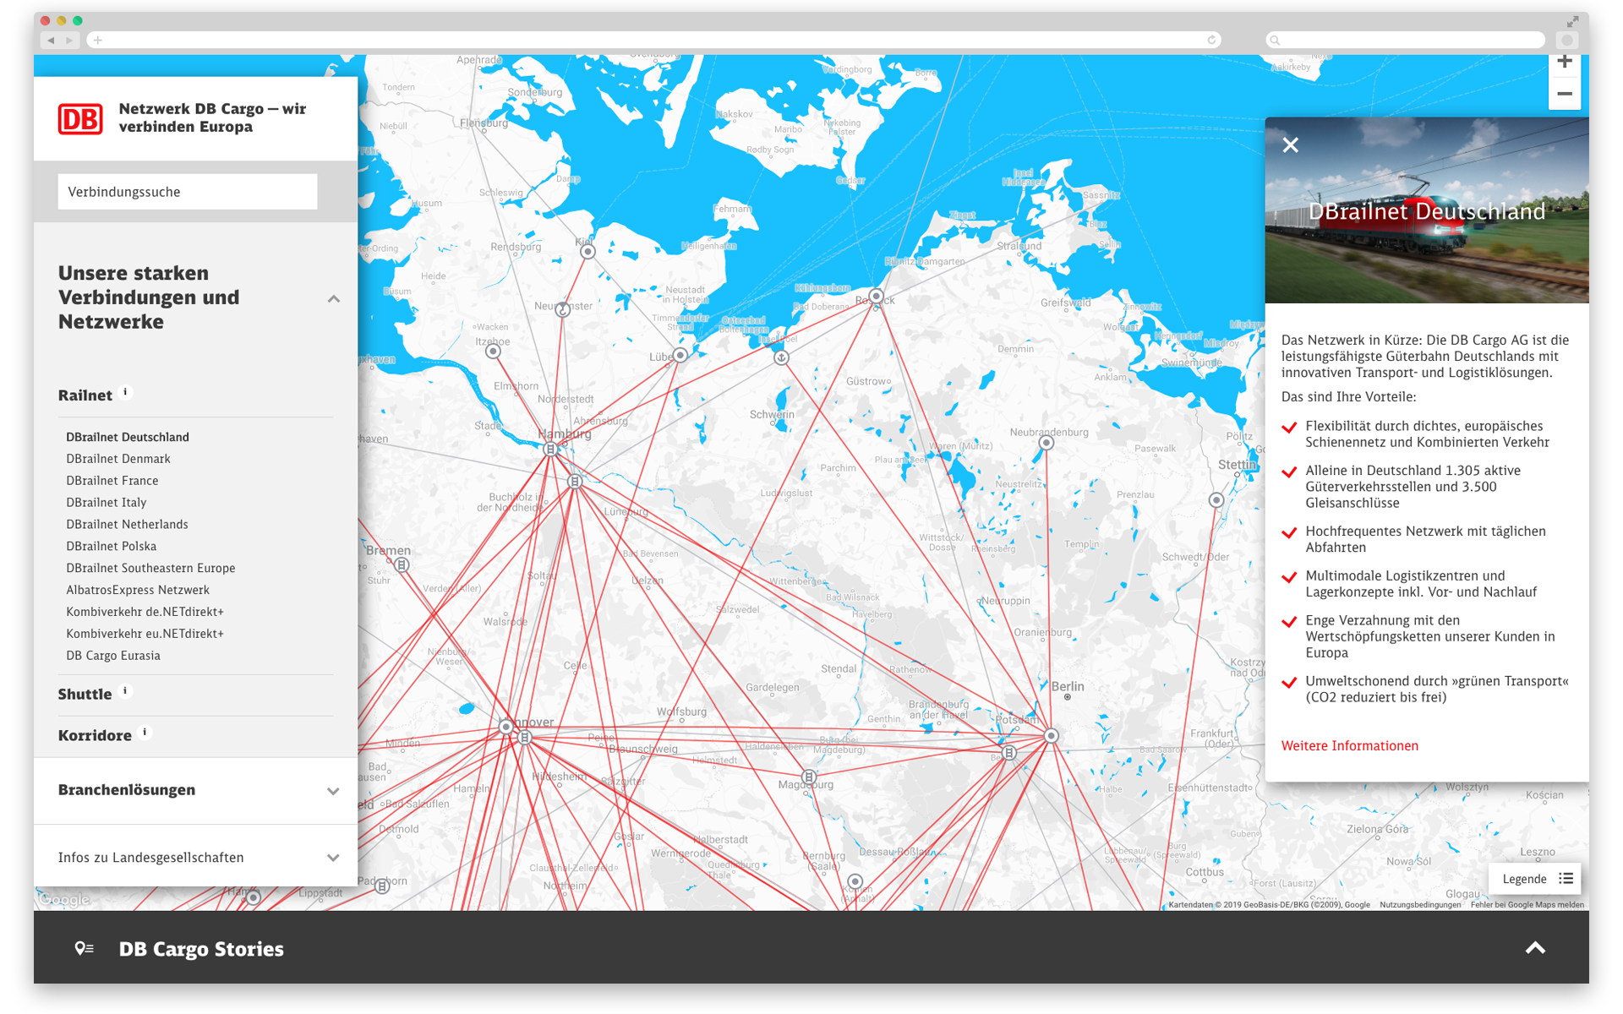The width and height of the screenshot is (1623, 1014).
Task: Select Kombiverkehr eu.NETdirekt+ network
Action: click(x=145, y=634)
